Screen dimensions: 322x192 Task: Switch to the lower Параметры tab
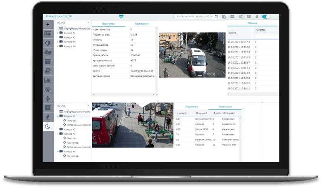[192, 106]
